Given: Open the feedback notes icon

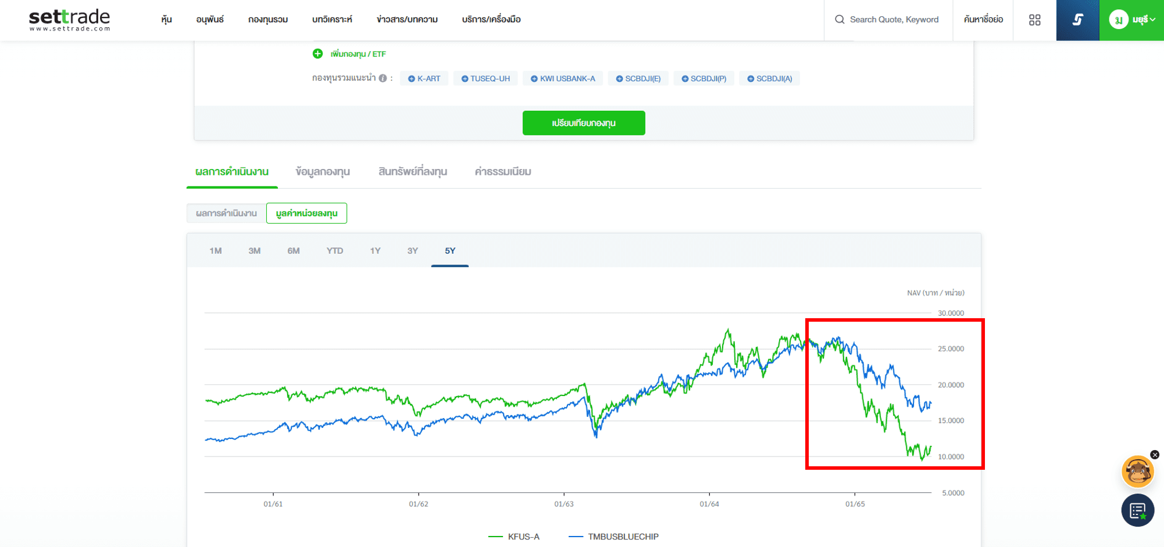Looking at the screenshot, I should point(1137,510).
